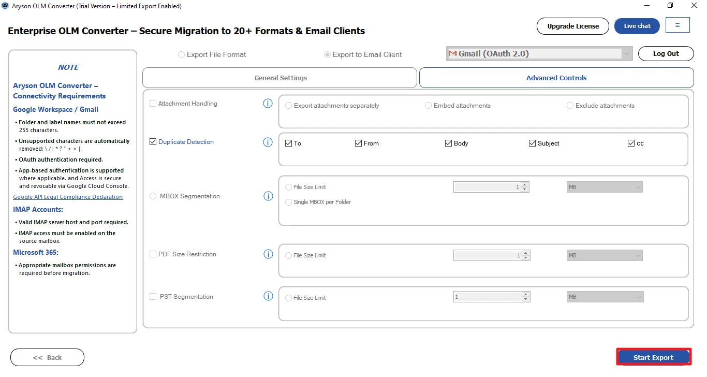Screen dimensions: 707x377
Task: Select the Export File Format radio option
Action: [181, 55]
